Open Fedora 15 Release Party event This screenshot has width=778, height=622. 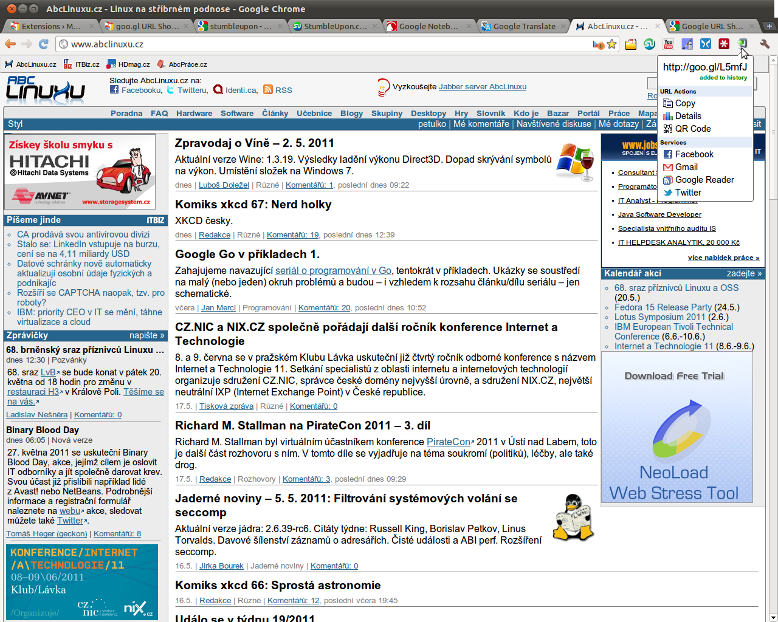click(x=663, y=307)
